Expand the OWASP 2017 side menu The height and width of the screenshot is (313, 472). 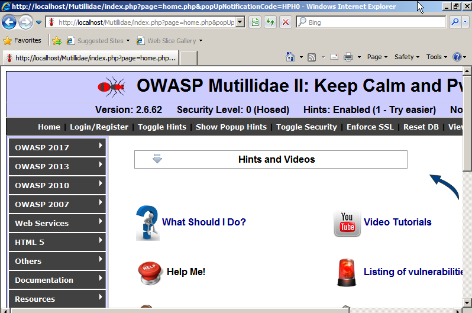pyautogui.click(x=57, y=147)
